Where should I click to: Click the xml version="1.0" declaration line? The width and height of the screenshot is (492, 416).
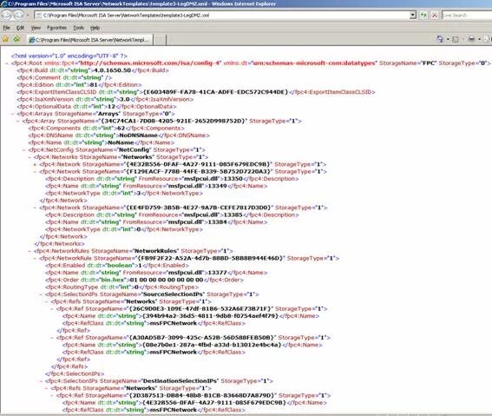(x=69, y=56)
